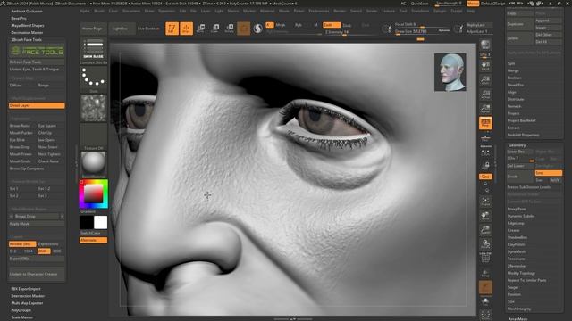This screenshot has height=321, width=572.
Task: Toggle Detail Layer orange button
Action: (37, 105)
